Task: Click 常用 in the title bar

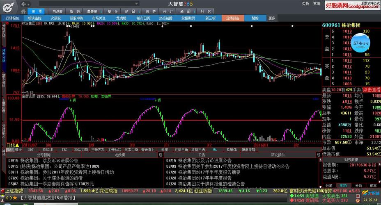Action: [x=317, y=4]
